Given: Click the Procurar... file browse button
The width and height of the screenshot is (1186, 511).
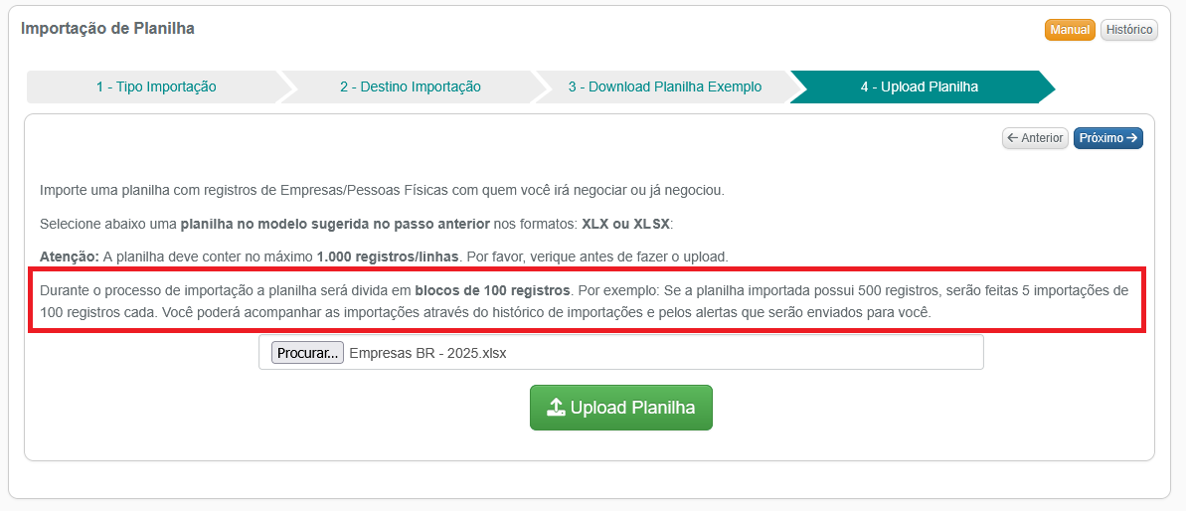Looking at the screenshot, I should (308, 353).
